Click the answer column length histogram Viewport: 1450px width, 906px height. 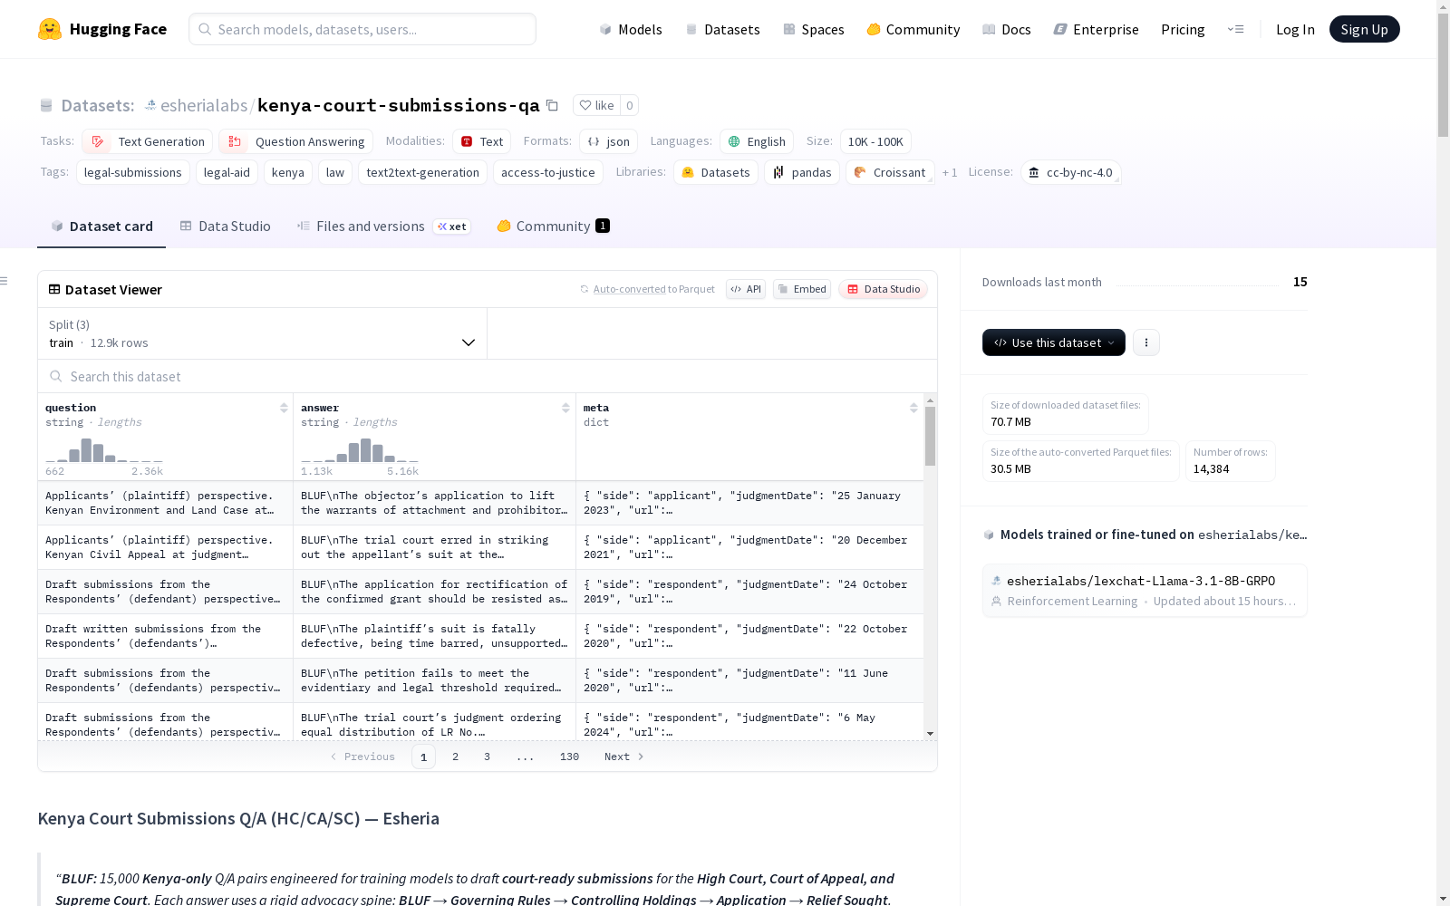[x=360, y=450]
